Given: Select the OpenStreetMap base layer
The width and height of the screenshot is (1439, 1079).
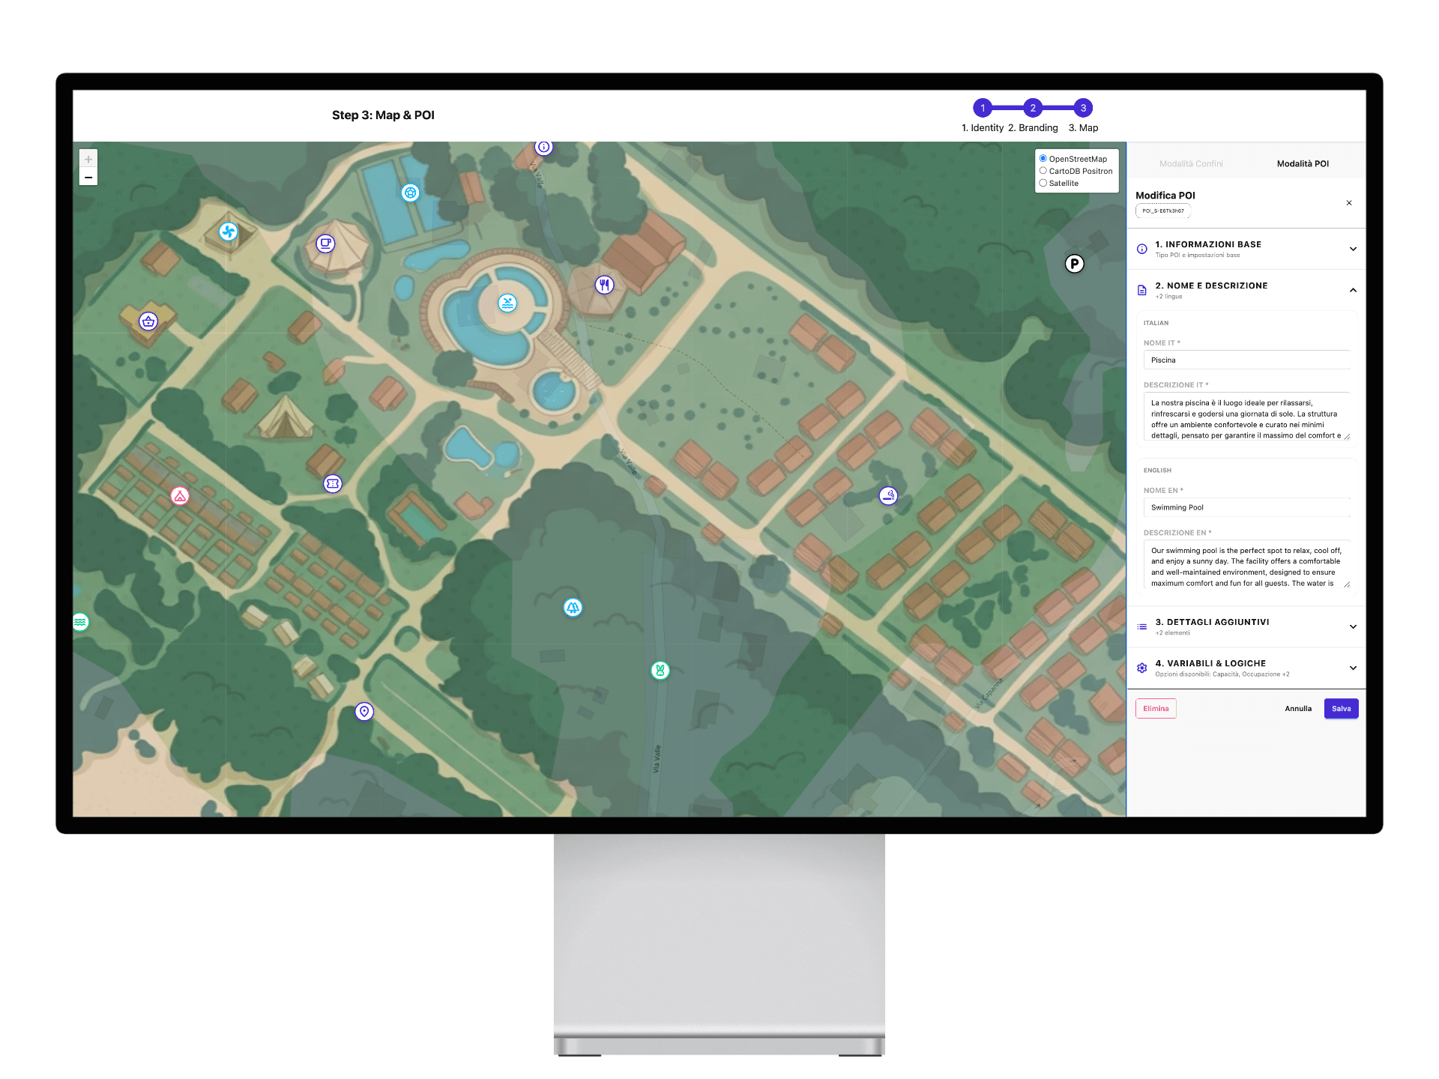Looking at the screenshot, I should point(1043,159).
